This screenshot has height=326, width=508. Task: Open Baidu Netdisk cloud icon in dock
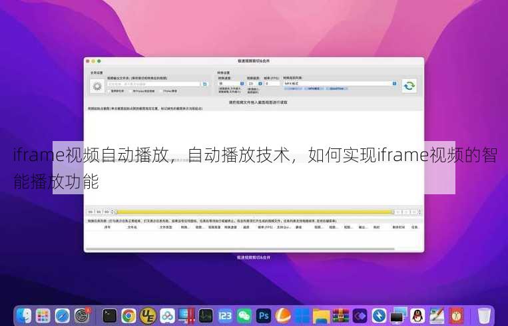(x=167, y=315)
